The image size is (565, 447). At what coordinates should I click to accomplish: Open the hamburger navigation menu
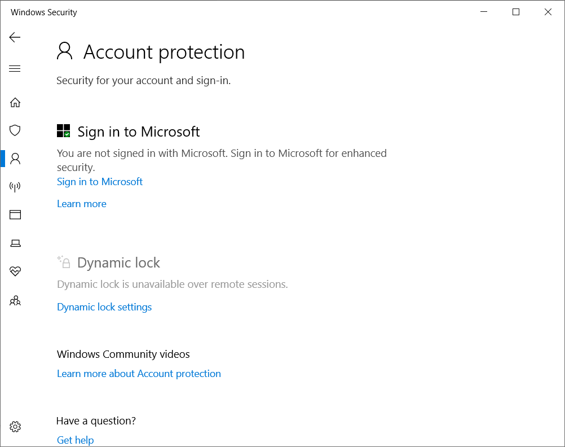[x=15, y=68]
